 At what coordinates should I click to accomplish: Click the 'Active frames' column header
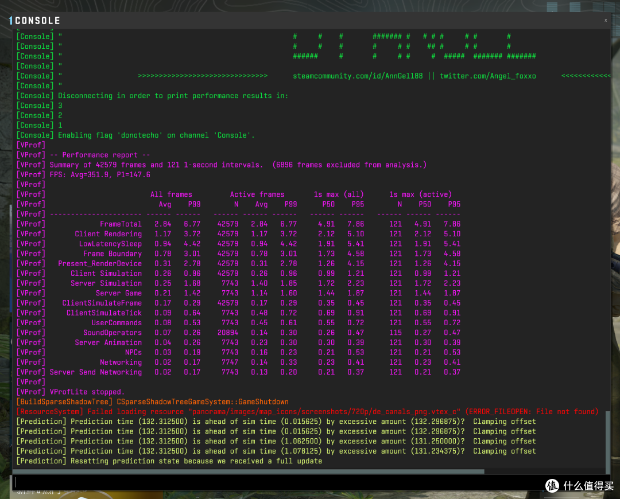[x=257, y=194]
